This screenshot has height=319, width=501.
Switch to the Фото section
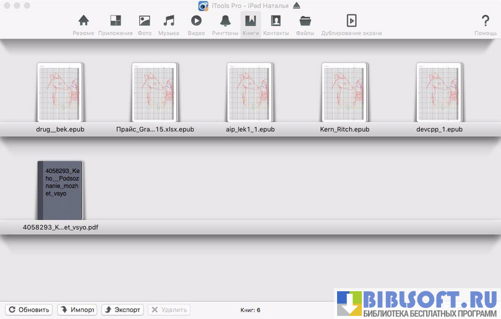click(144, 25)
